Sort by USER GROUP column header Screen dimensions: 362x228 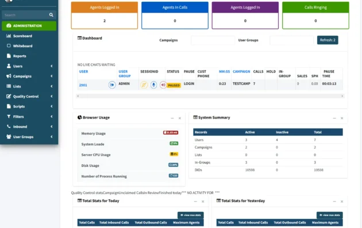(x=125, y=74)
